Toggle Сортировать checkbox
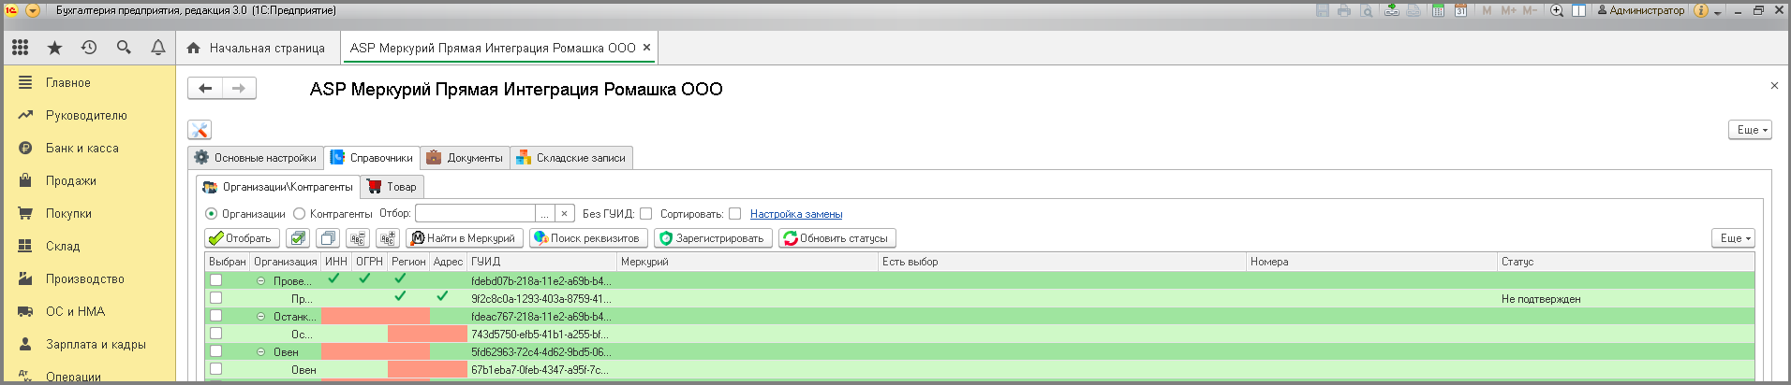Screen dimensions: 1791x385 pyautogui.click(x=734, y=214)
